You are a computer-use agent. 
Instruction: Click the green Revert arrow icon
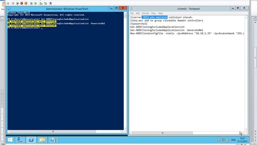[45, 3]
